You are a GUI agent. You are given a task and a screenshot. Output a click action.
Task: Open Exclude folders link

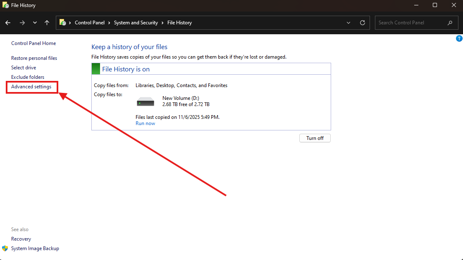tap(28, 77)
